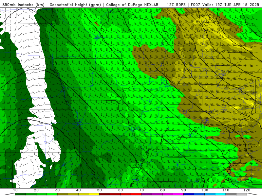Select the cyan swatch ending at 110

point(220,194)
